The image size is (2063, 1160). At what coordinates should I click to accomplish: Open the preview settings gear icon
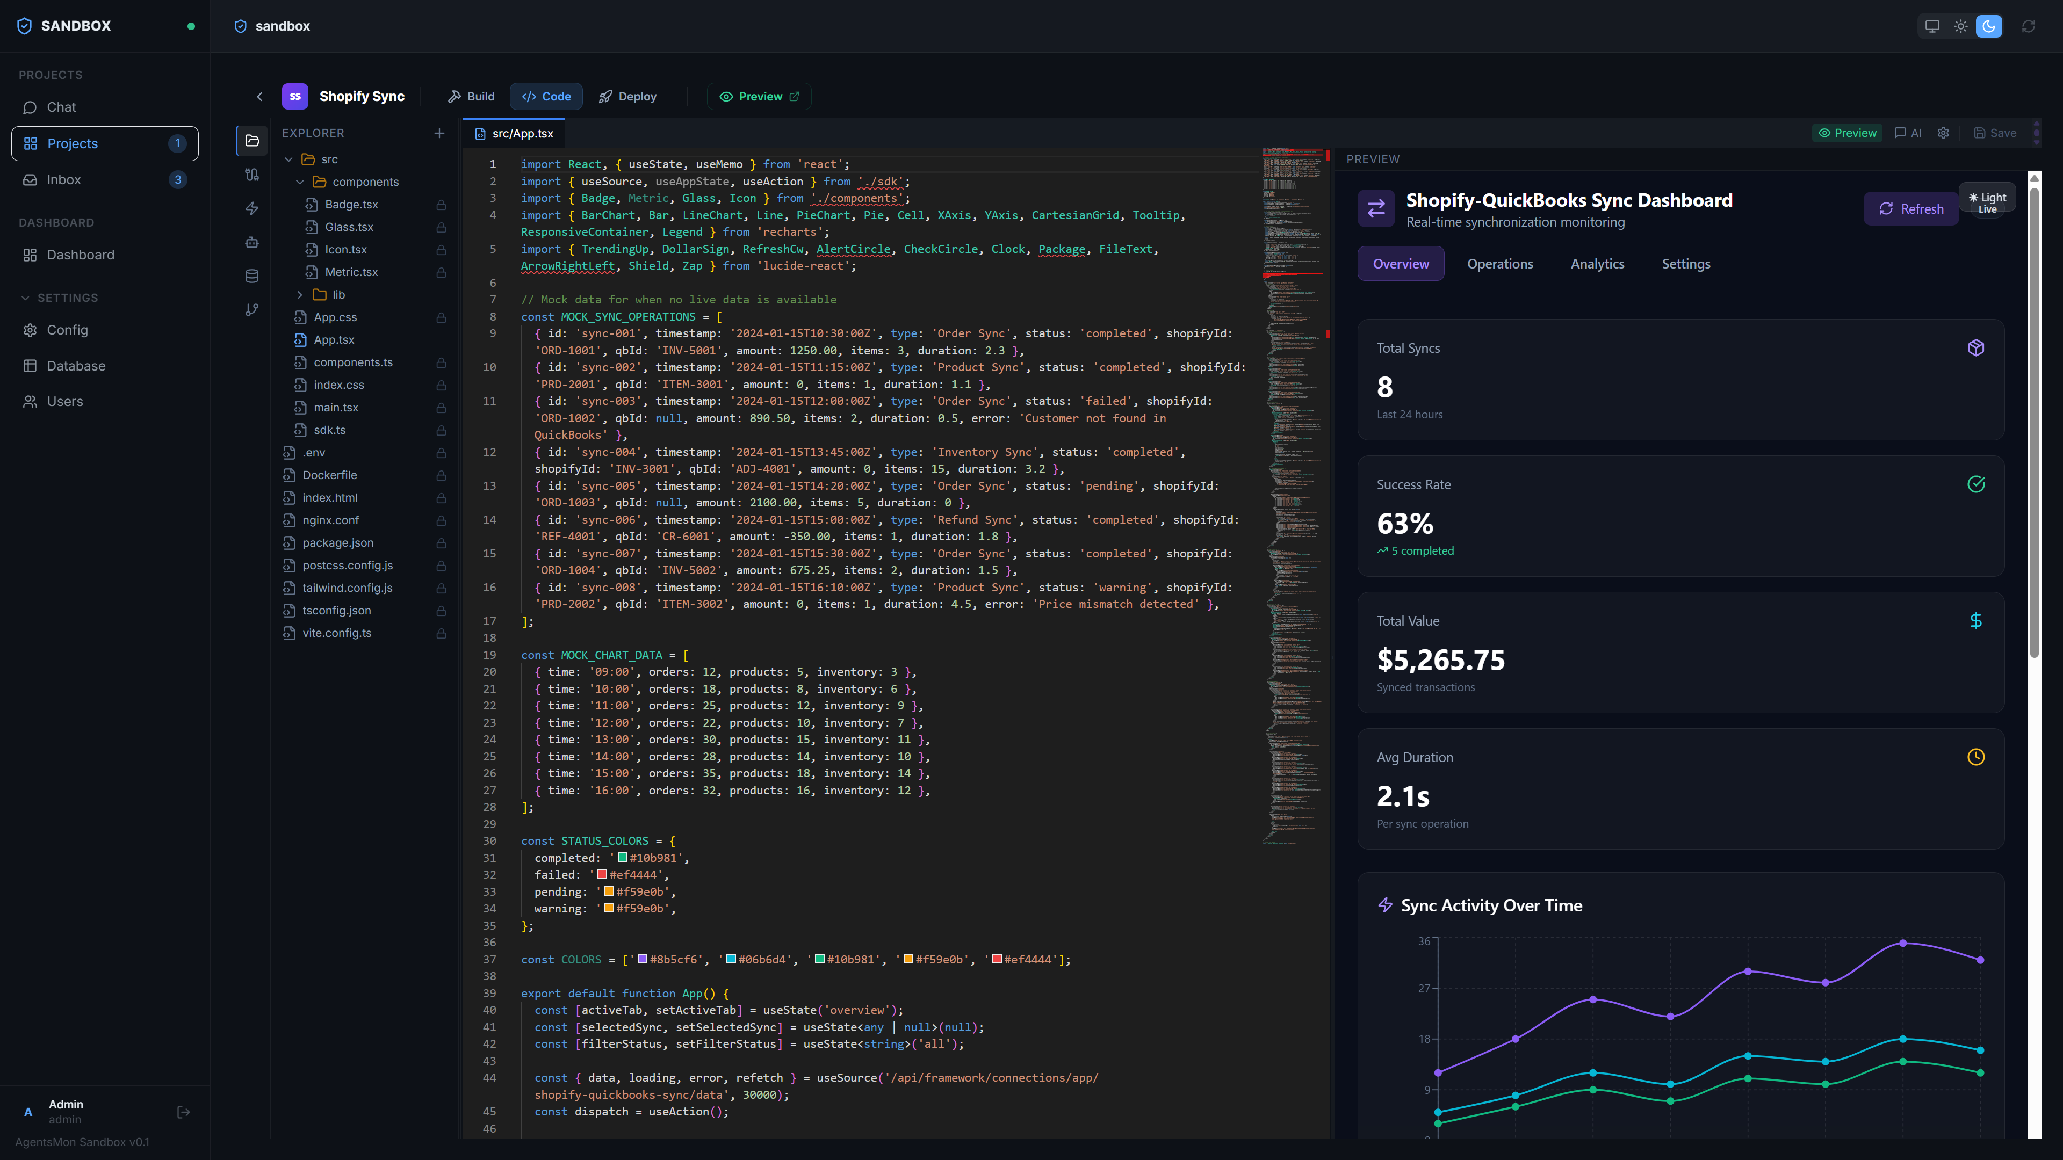(1944, 133)
